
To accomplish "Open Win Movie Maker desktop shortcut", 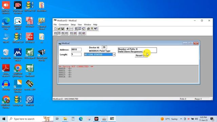I will point(18,55).
